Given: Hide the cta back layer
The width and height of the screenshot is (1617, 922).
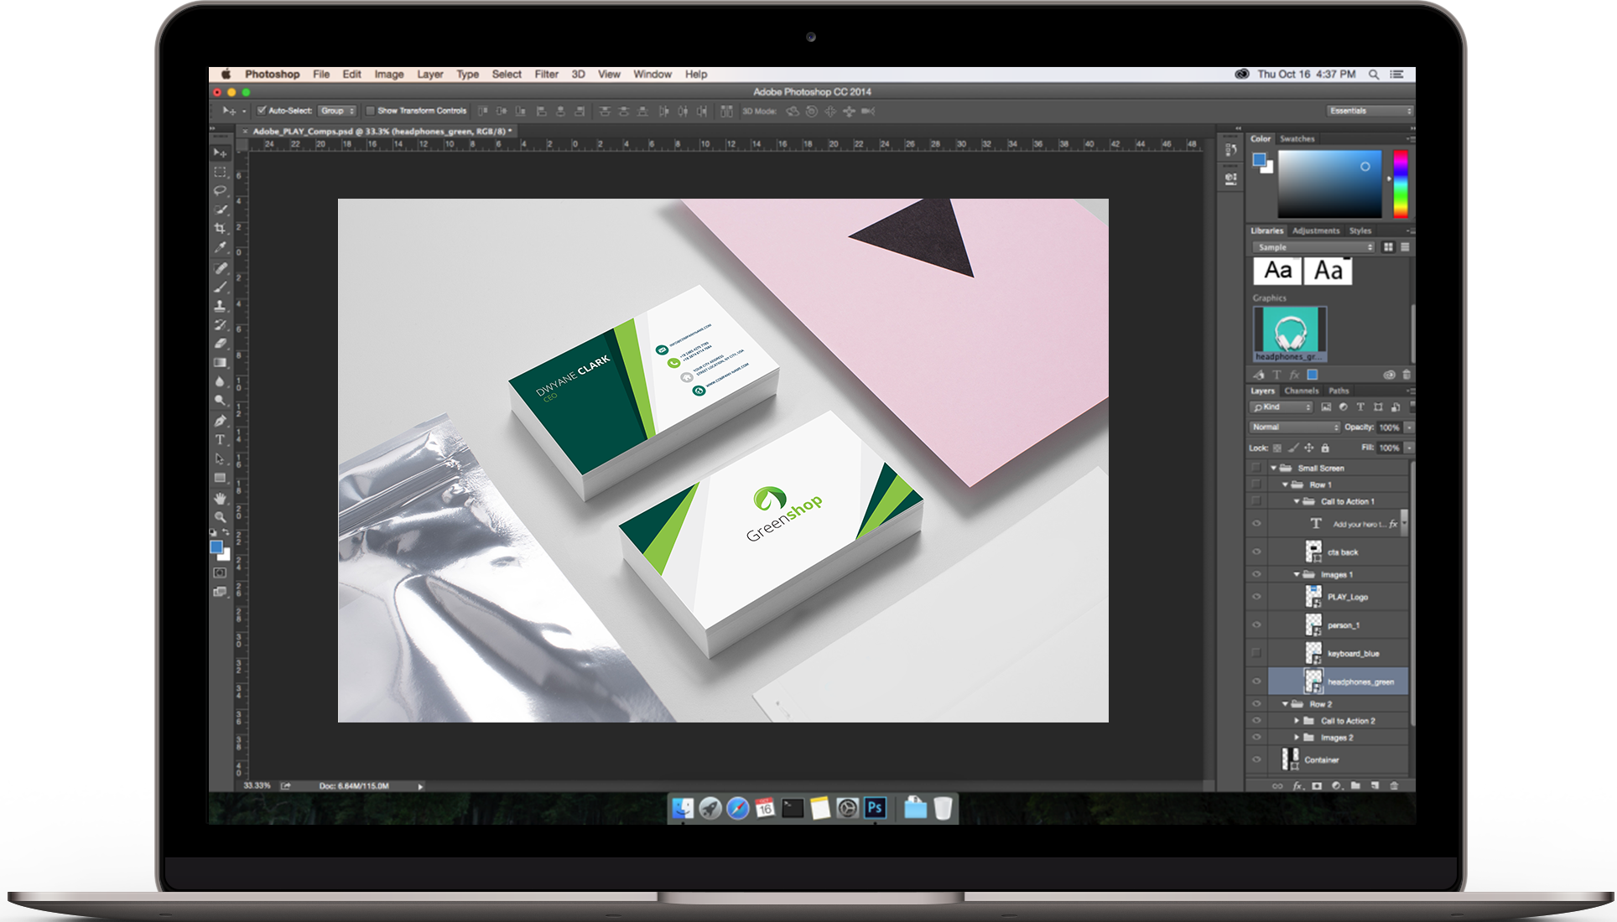Looking at the screenshot, I should pyautogui.click(x=1256, y=552).
